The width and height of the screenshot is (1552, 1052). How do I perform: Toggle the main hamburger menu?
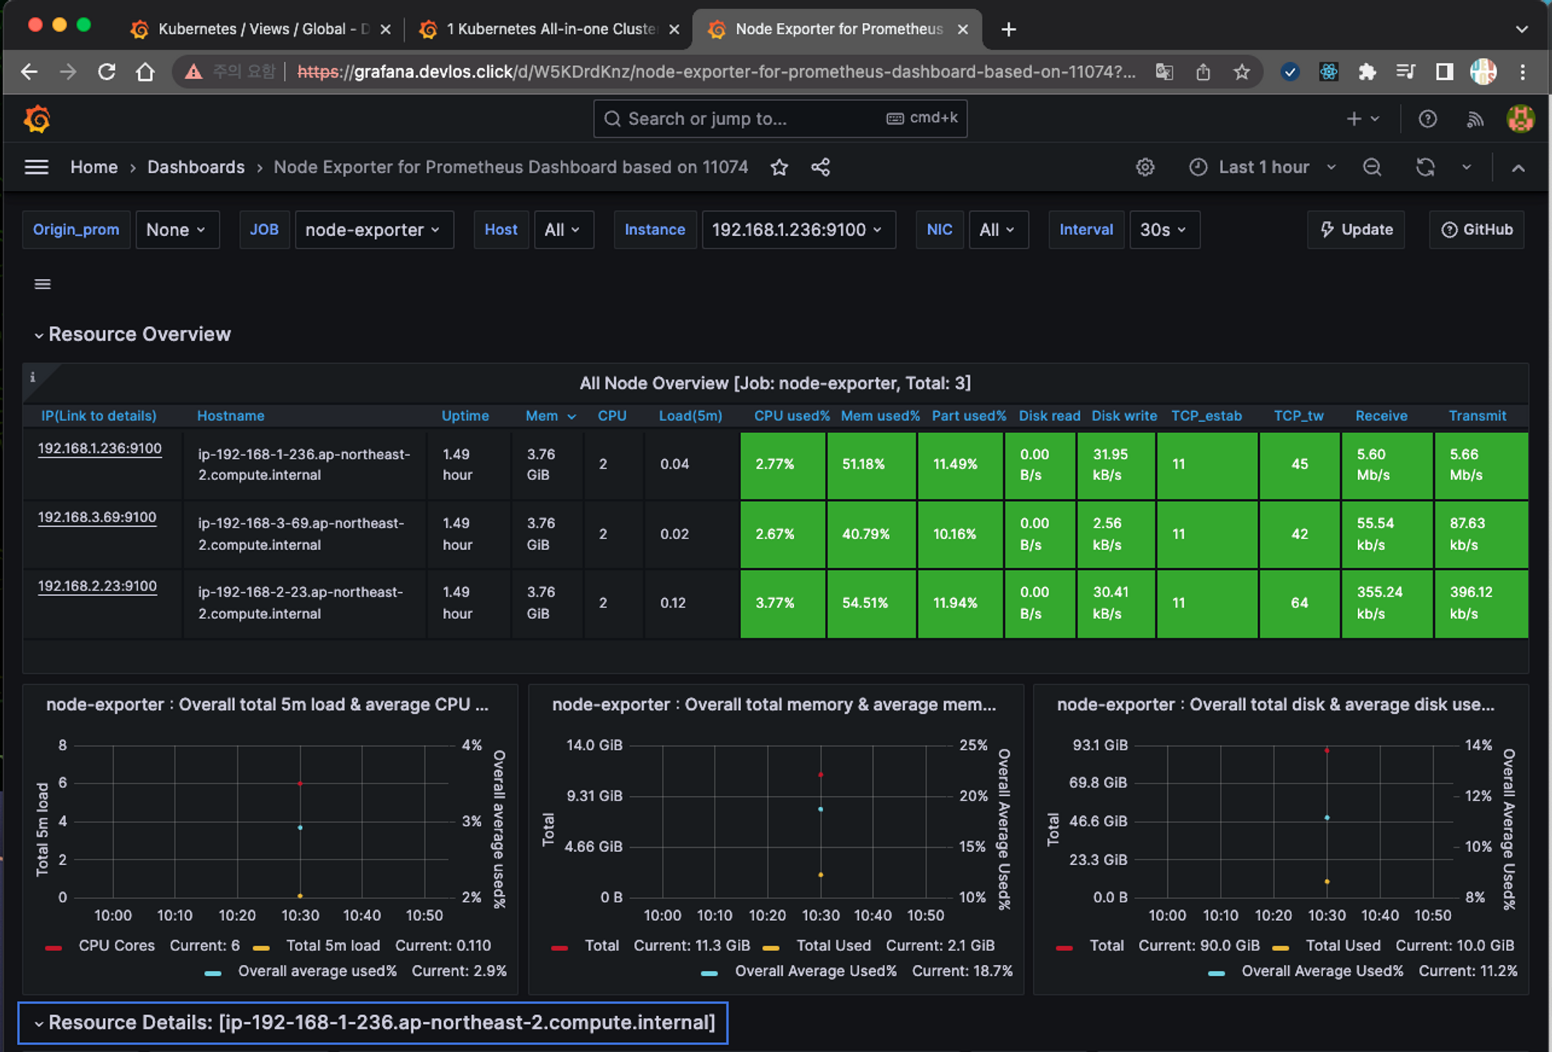click(36, 168)
